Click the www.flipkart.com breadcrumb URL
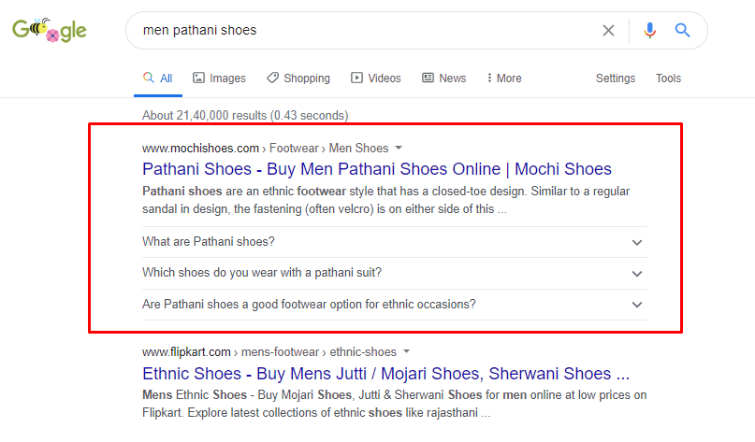 point(186,352)
